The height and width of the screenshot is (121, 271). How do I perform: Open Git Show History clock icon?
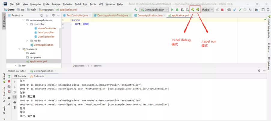[x=245, y=10]
